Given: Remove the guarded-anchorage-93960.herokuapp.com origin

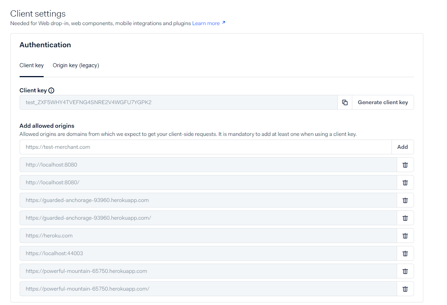Looking at the screenshot, I should pos(405,200).
